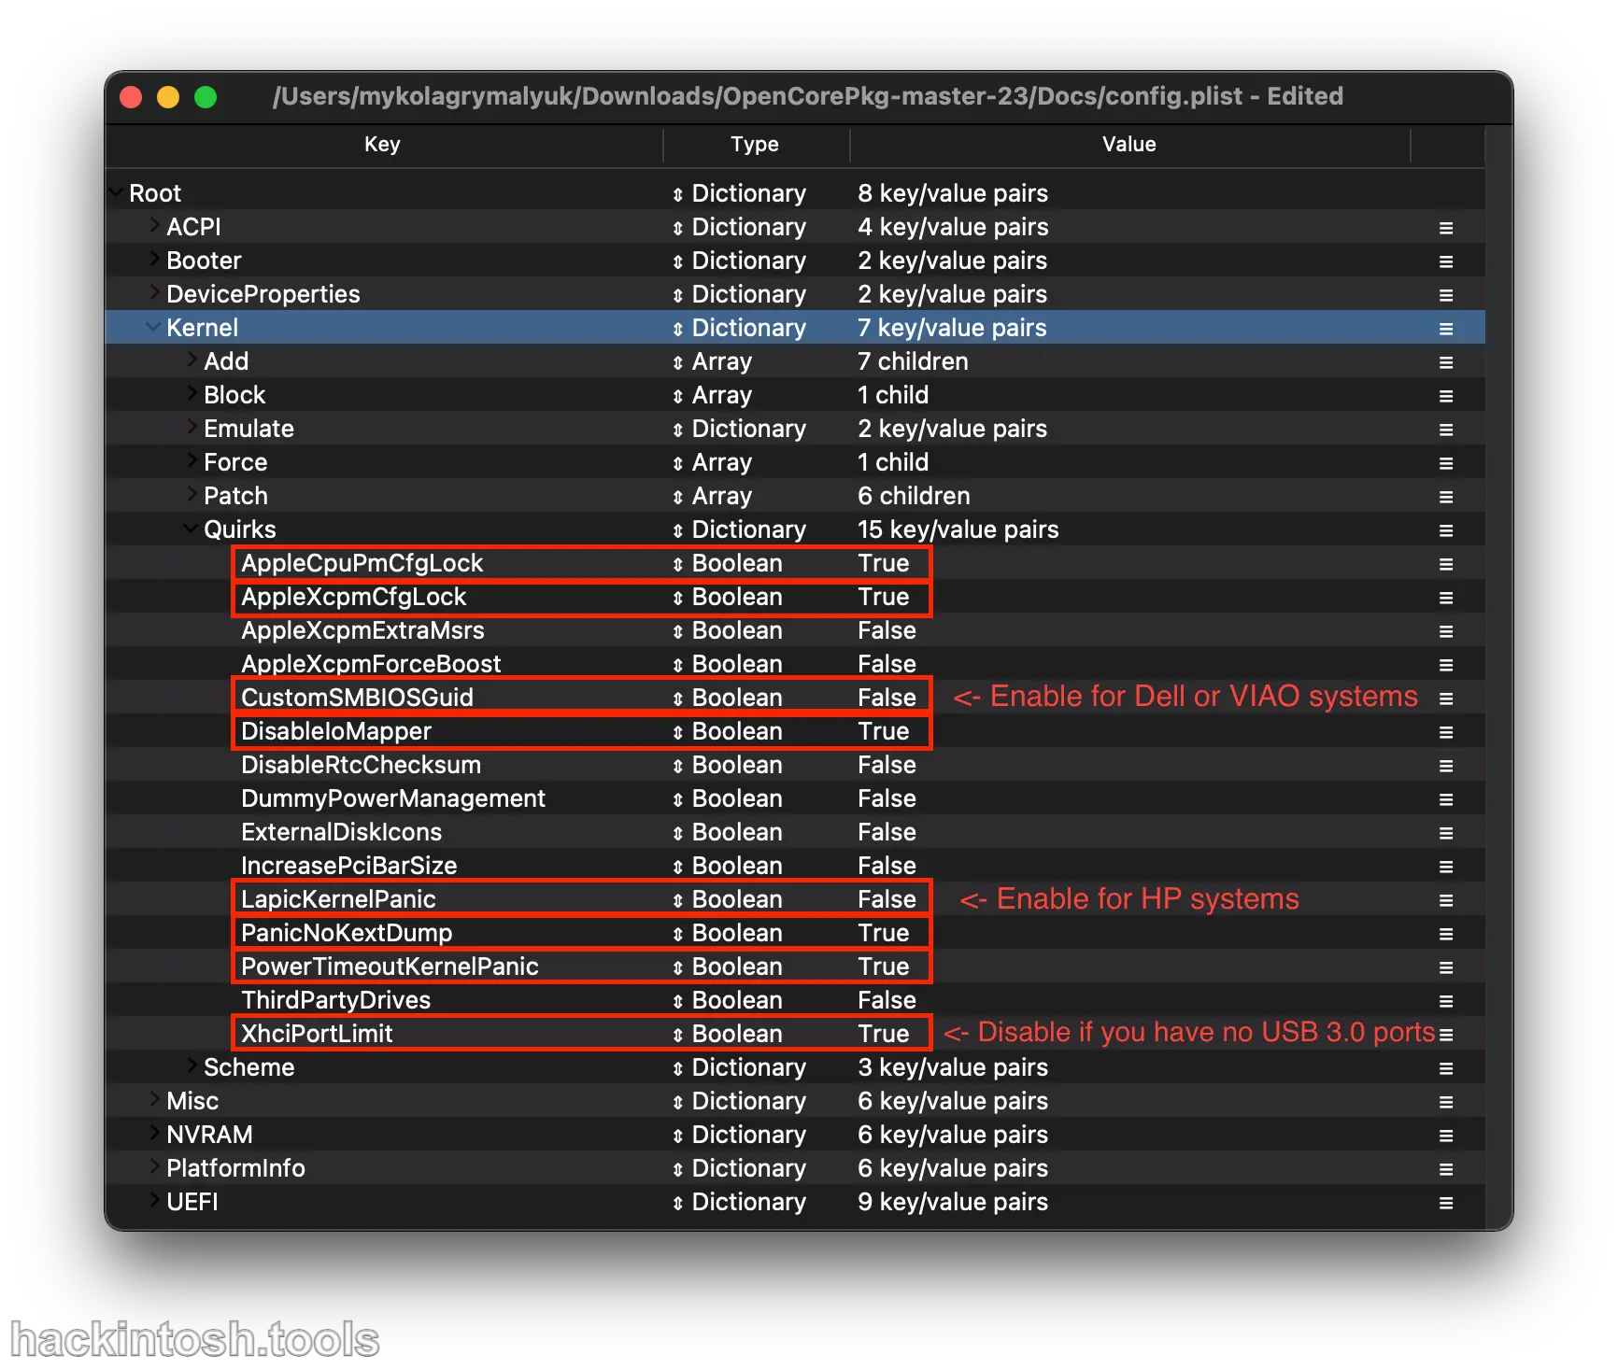Select the False value of ThirdPartyDrives
Screen dimensions: 1618x1369
887,1000
